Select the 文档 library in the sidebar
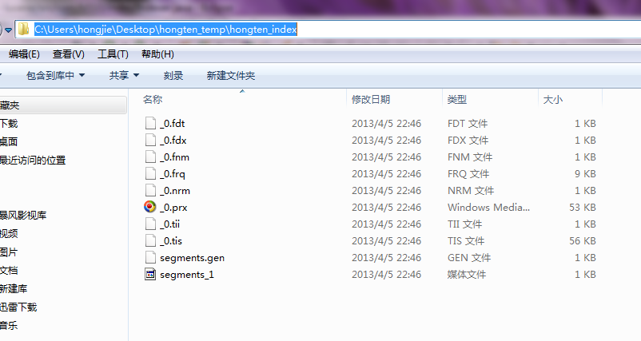641x341 pixels. click(9, 271)
